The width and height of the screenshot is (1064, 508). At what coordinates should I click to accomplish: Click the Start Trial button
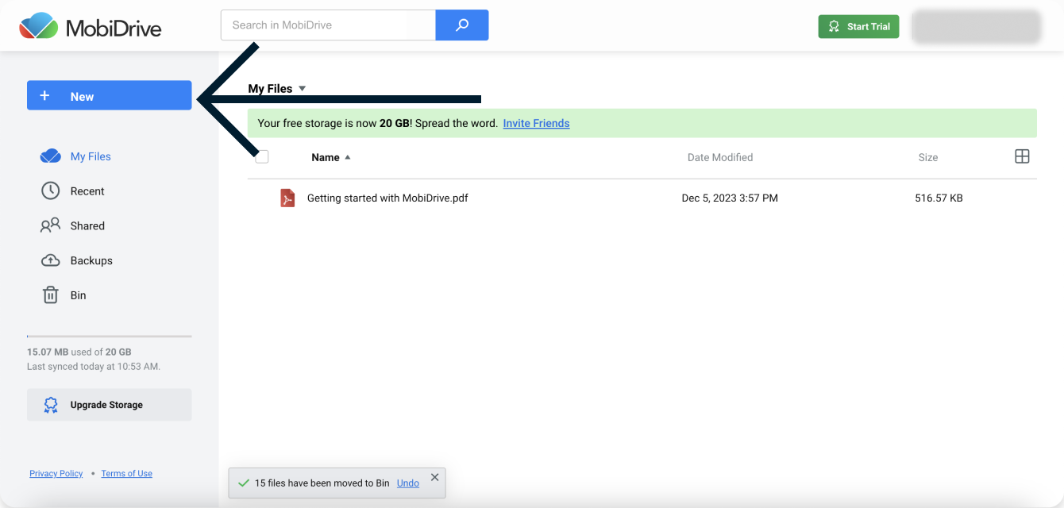click(x=858, y=26)
